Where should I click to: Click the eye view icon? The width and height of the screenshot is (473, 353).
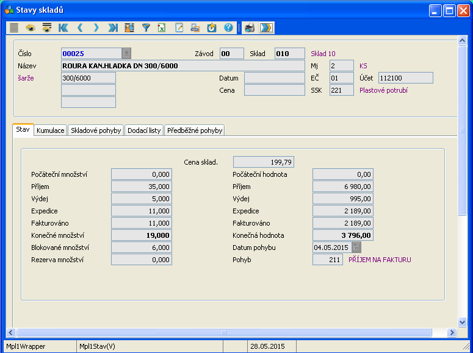pyautogui.click(x=31, y=27)
